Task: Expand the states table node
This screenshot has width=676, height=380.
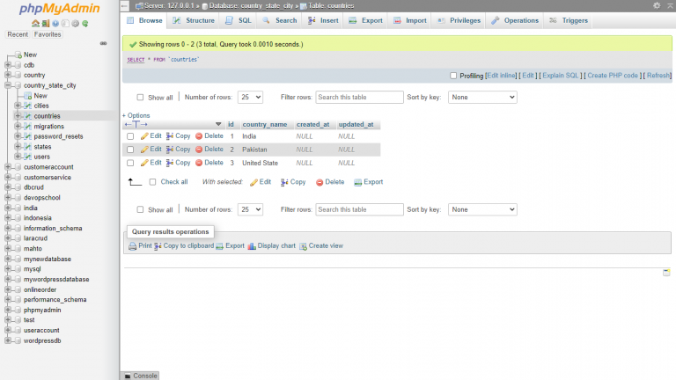Action: pos(18,147)
